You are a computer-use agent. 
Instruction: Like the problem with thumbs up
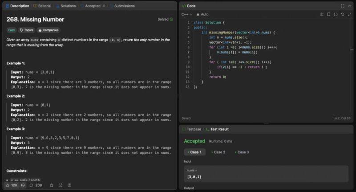coord(8,185)
